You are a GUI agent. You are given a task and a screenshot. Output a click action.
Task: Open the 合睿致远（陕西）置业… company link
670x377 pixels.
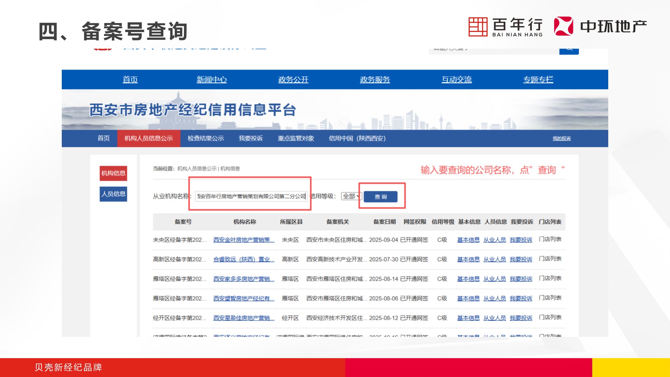point(244,259)
